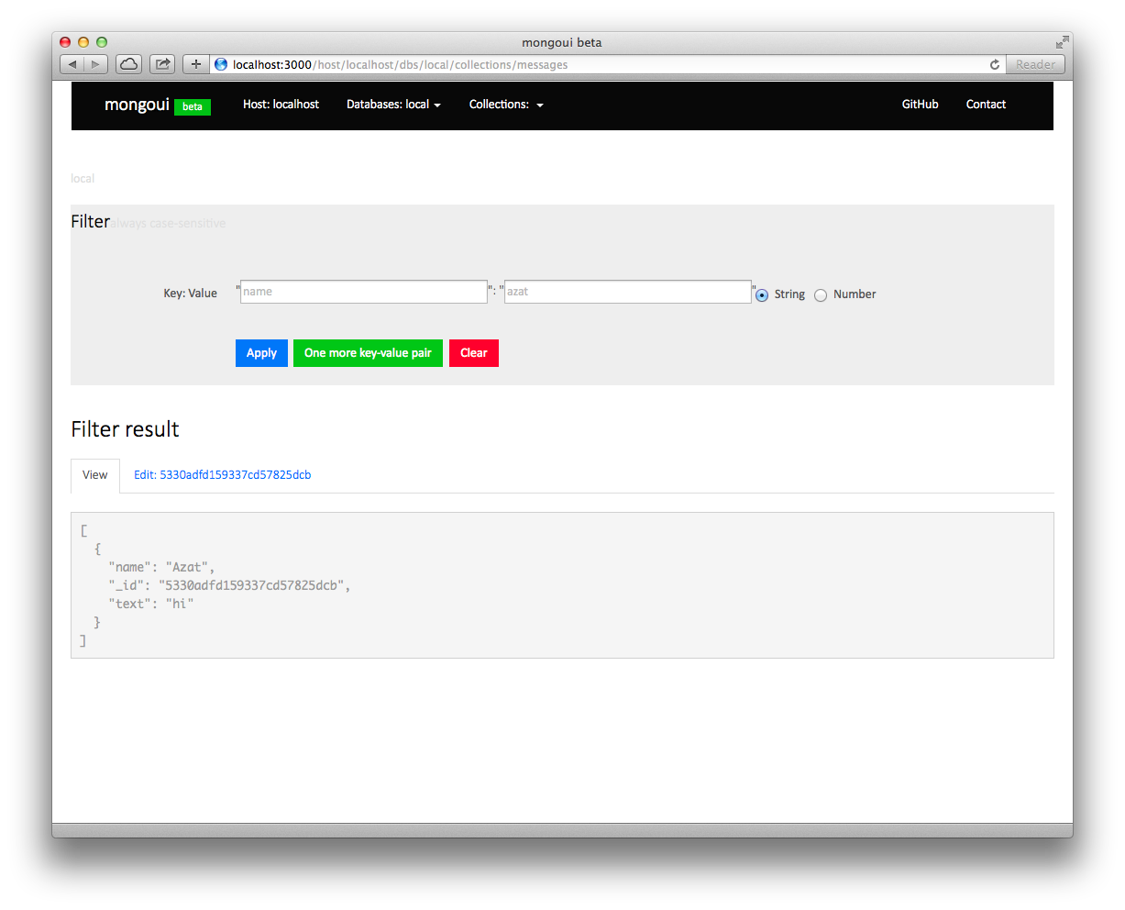This screenshot has width=1125, height=910.
Task: Click the blue Apply button
Action: [261, 353]
